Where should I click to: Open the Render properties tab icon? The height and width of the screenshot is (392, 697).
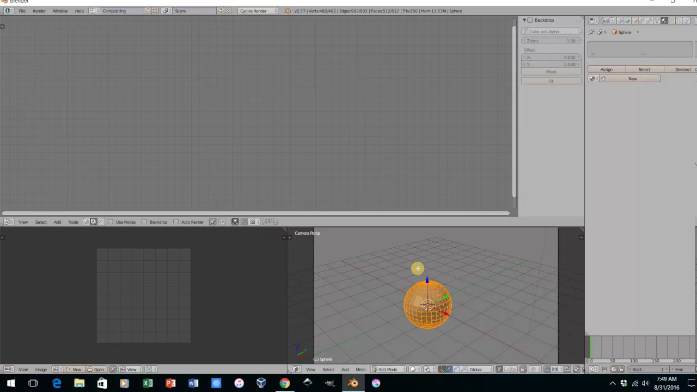point(606,21)
